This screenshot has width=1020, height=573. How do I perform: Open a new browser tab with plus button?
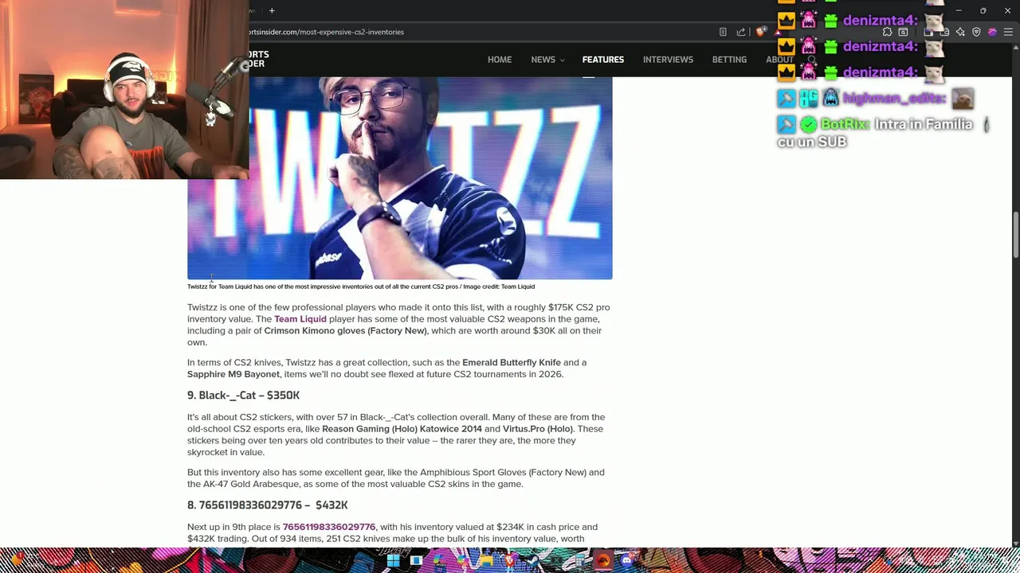pos(272,10)
